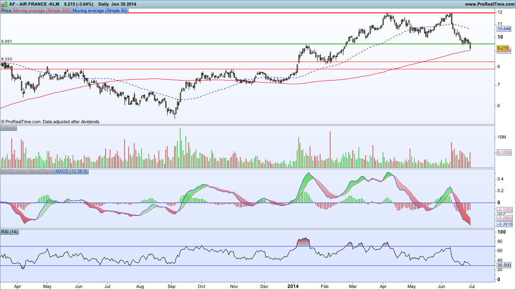Screen dimensions: 516x290
Task: Click the Price label in chart header
Action: pyautogui.click(x=6, y=11)
